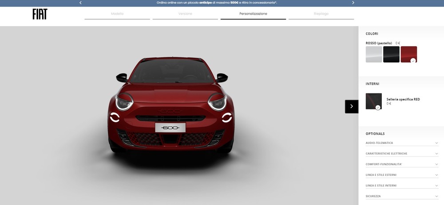The image size is (444, 205).
Task: Expand CARATTERISTICHE ELETTRICHE options
Action: click(402, 154)
